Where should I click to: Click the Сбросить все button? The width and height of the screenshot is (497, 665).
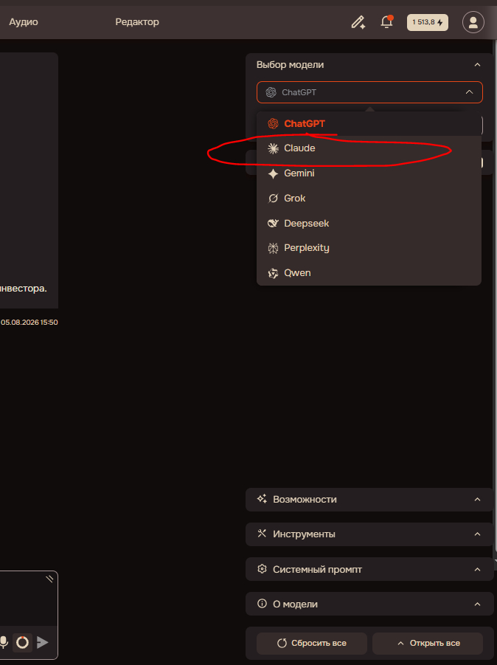(x=312, y=644)
